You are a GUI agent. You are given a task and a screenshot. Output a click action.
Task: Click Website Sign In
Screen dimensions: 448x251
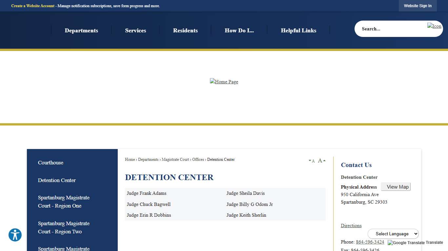[x=417, y=6]
